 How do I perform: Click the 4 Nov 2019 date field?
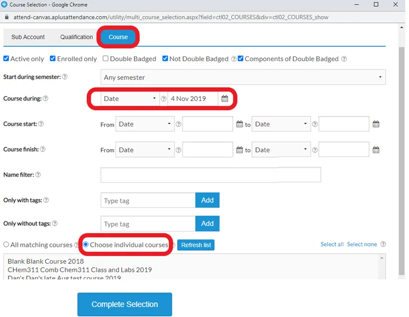point(193,99)
